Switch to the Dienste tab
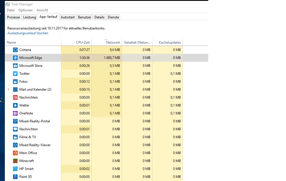The height and width of the screenshot is (181, 286). click(x=113, y=17)
